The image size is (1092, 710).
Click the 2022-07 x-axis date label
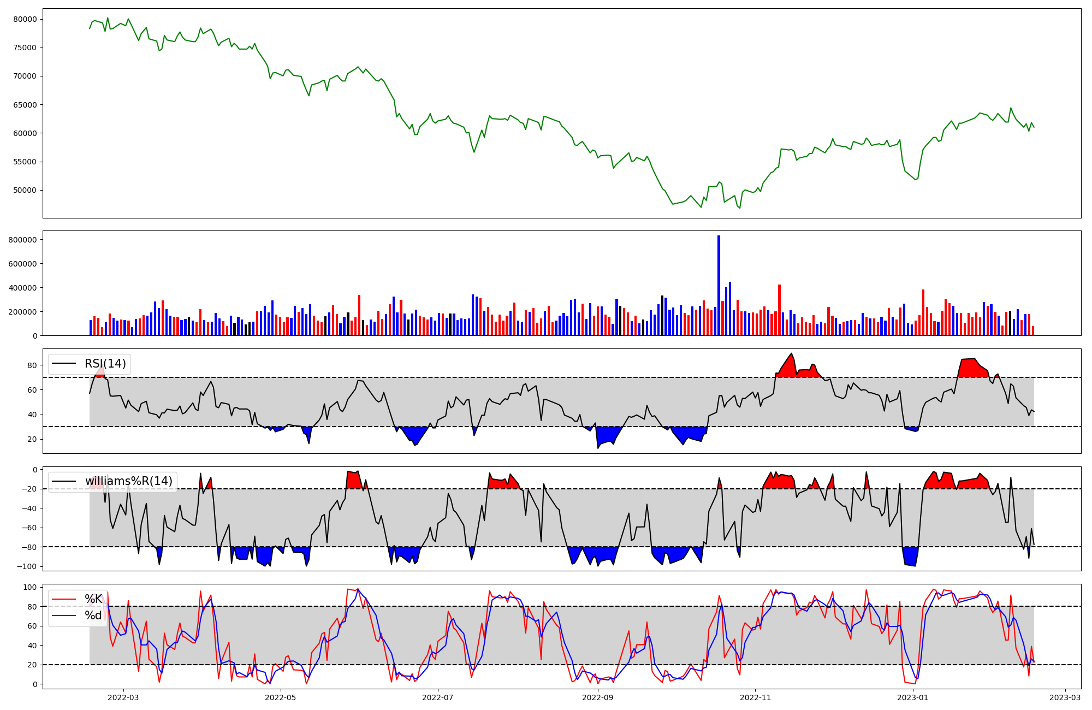click(438, 697)
